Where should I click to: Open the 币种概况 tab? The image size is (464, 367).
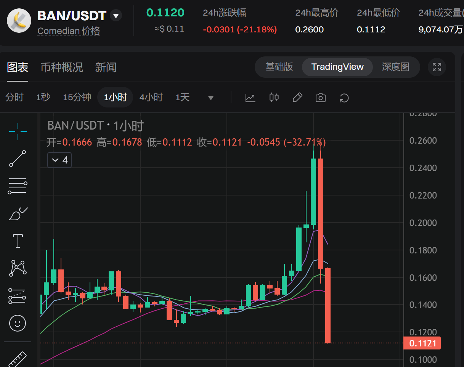click(x=62, y=67)
